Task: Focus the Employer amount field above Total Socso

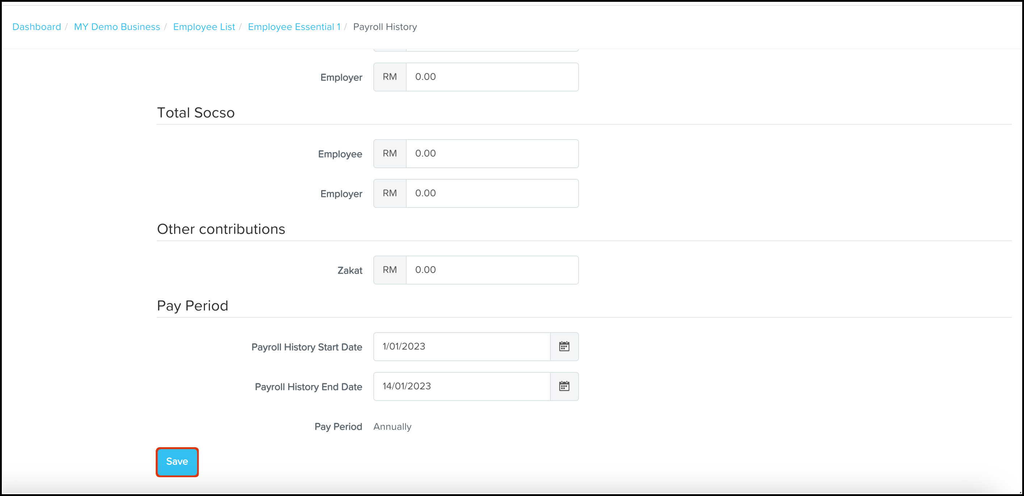Action: 492,77
